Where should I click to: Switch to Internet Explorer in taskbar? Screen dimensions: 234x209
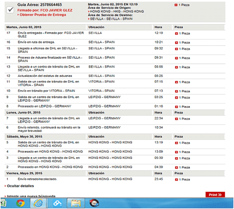tap(38, 203)
